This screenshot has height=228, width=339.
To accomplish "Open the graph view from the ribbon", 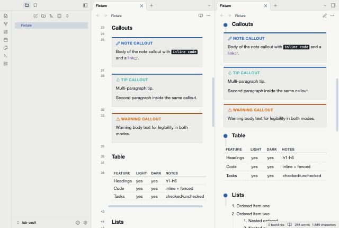I will (x=6, y=24).
